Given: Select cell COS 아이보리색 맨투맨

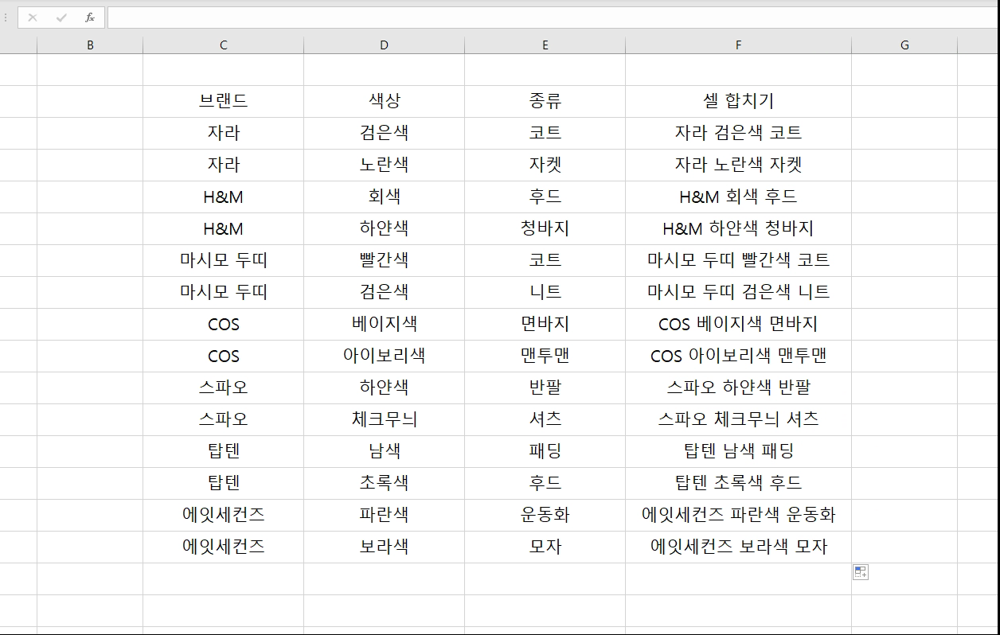Looking at the screenshot, I should click(x=738, y=356).
